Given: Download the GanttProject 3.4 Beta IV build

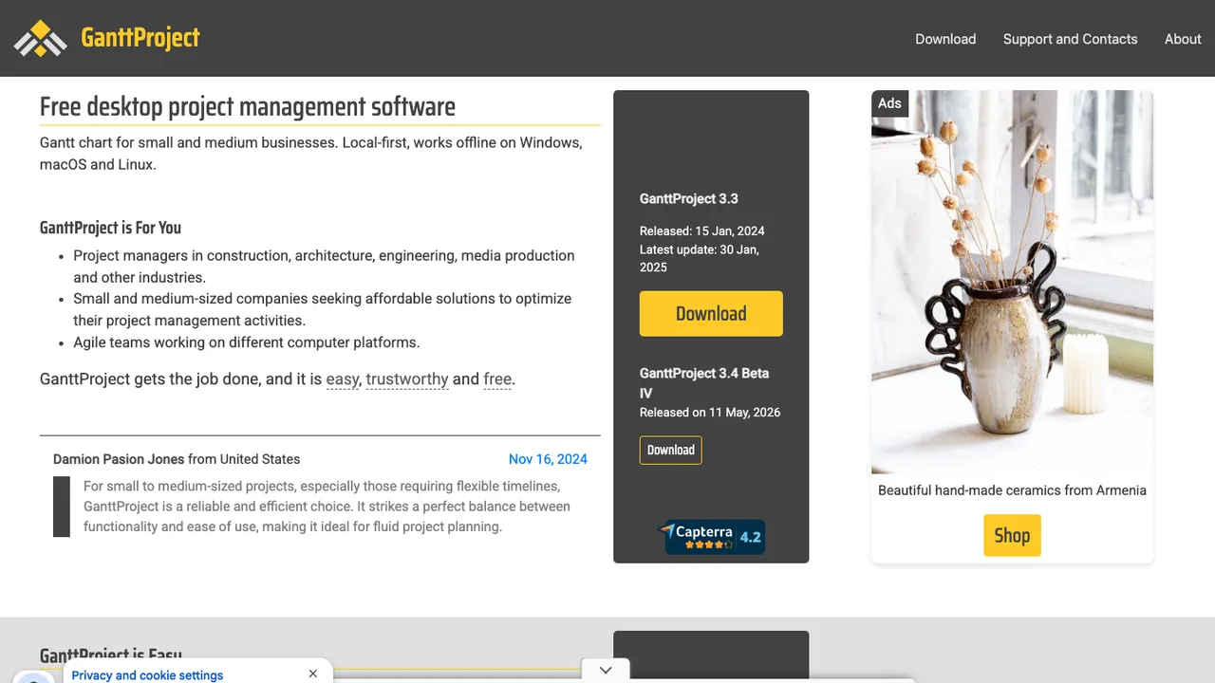Looking at the screenshot, I should pyautogui.click(x=671, y=451).
